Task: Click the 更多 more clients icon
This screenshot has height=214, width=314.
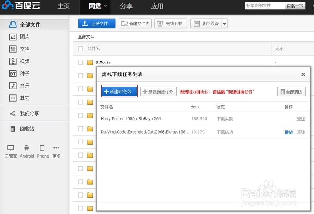Action: 56,148
